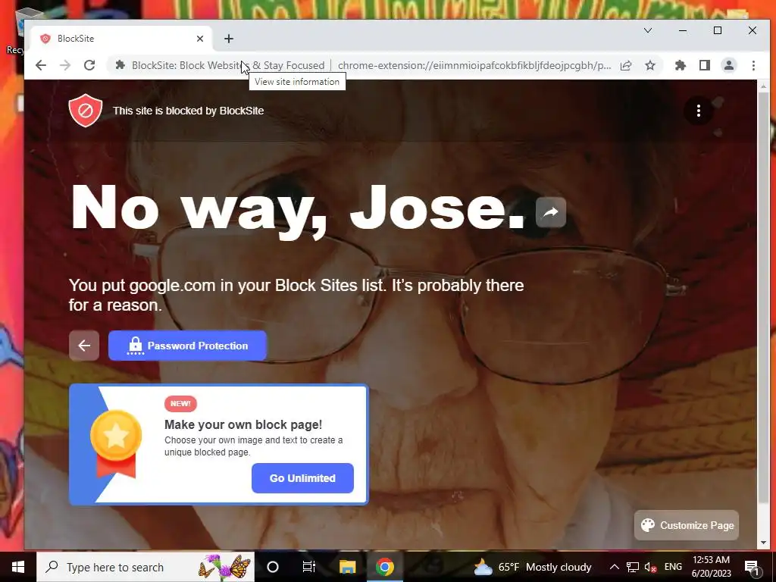Click the scrollbar down arrow
776x582 pixels.
click(x=763, y=543)
